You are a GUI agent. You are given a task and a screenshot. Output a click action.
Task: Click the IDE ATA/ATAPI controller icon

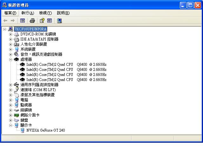click(16, 39)
